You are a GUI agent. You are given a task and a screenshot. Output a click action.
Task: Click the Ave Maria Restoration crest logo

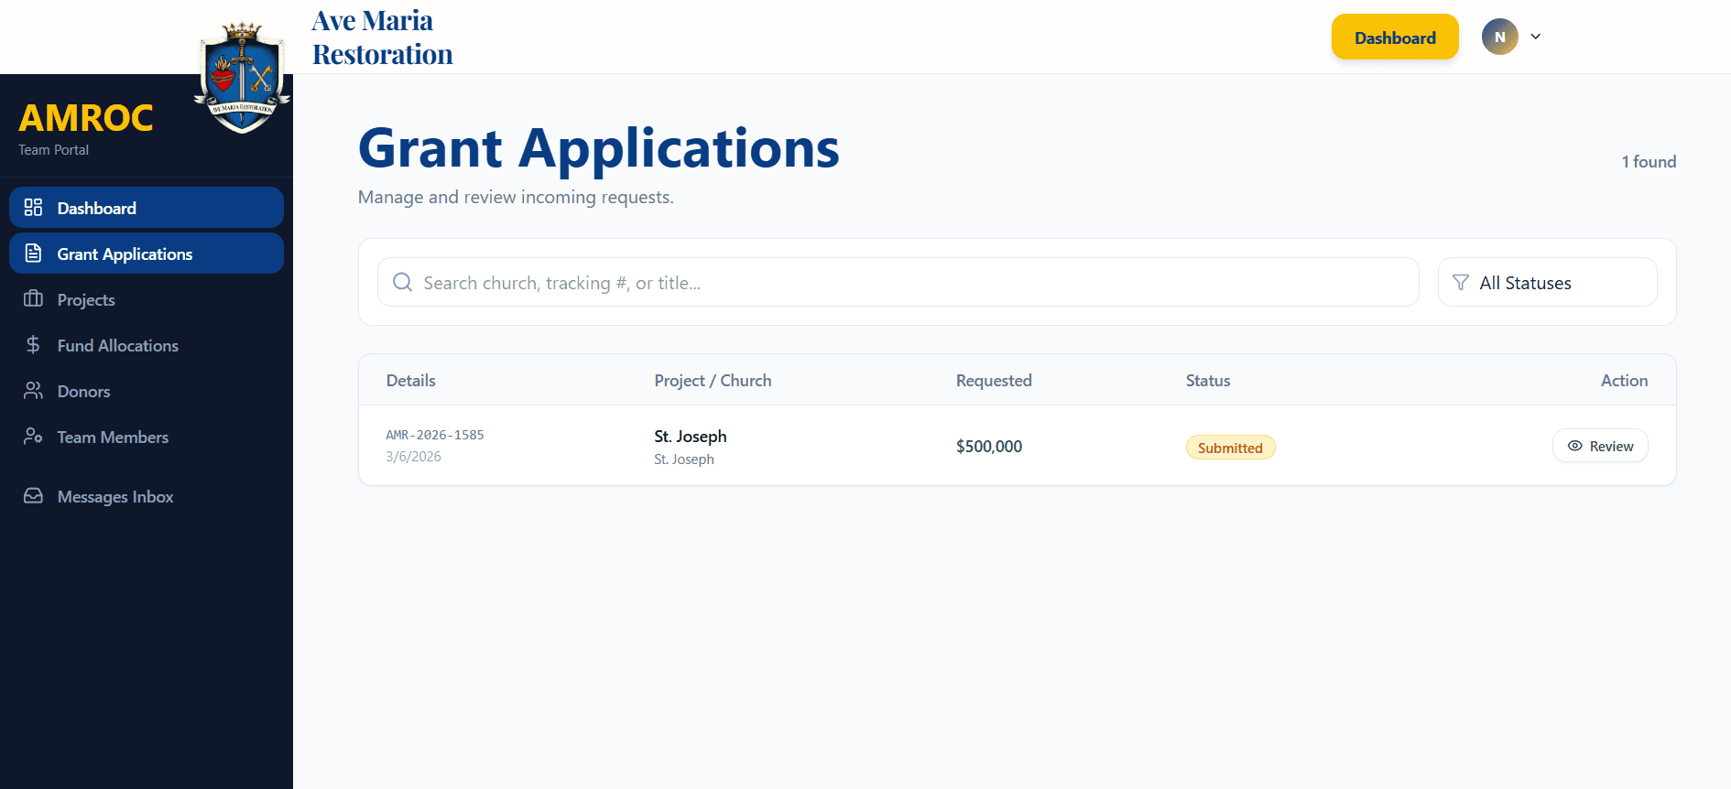[x=243, y=79]
